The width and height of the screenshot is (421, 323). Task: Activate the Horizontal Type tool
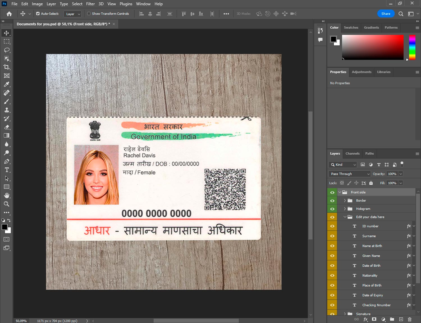(7, 170)
